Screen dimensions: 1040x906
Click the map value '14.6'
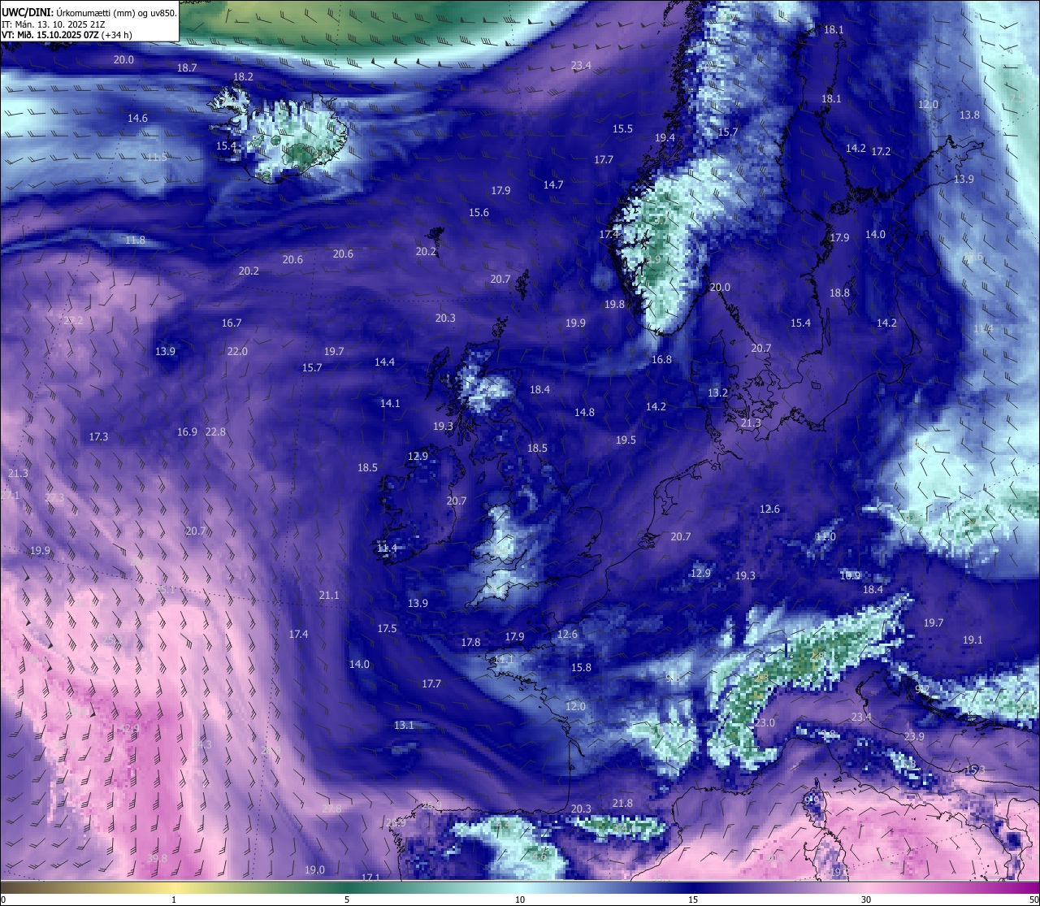pyautogui.click(x=137, y=118)
